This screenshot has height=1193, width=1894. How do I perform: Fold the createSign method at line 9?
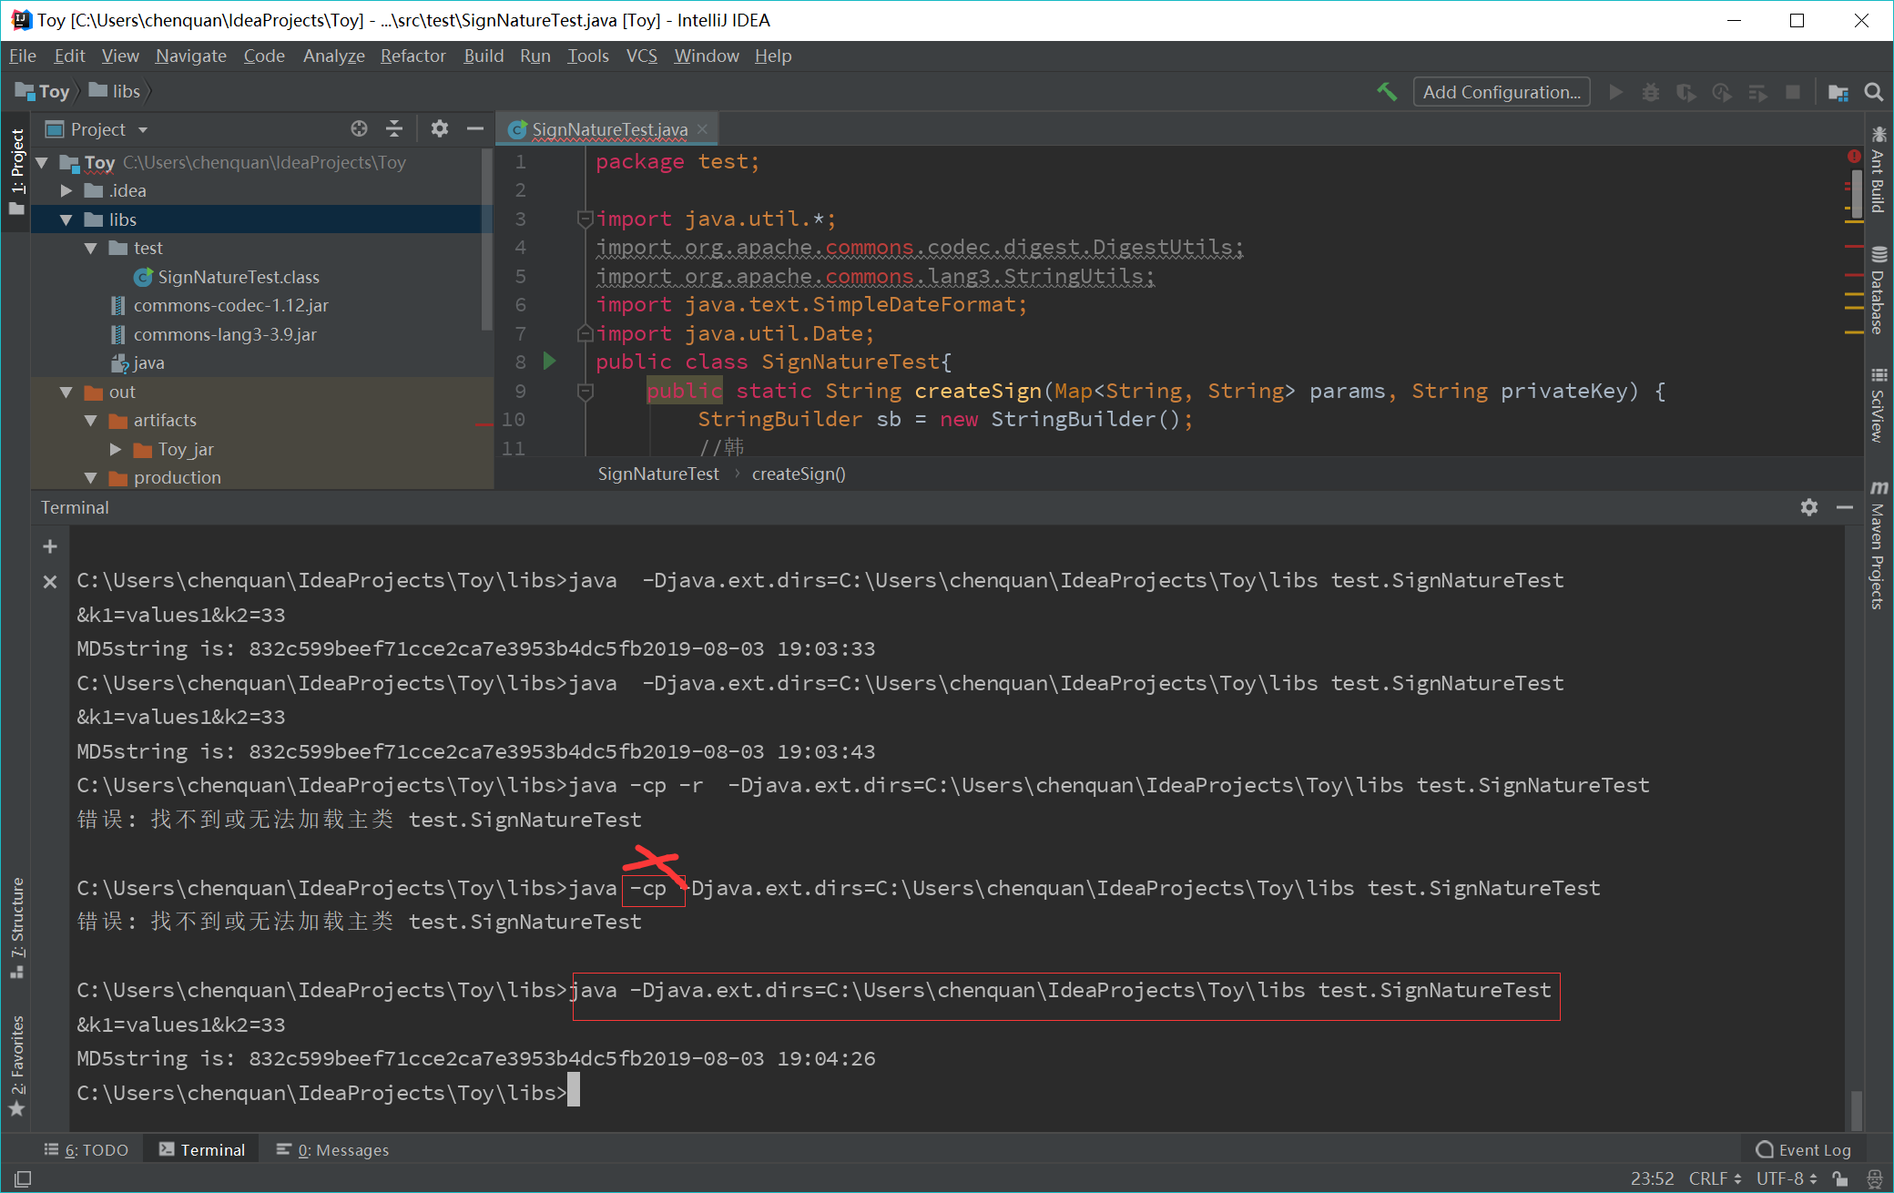click(x=585, y=392)
